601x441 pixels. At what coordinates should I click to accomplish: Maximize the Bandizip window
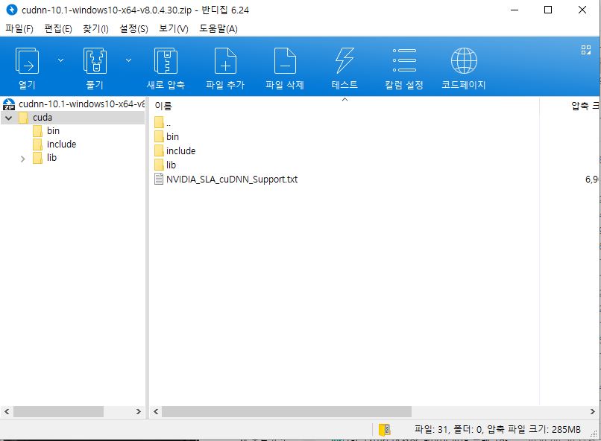[x=548, y=10]
